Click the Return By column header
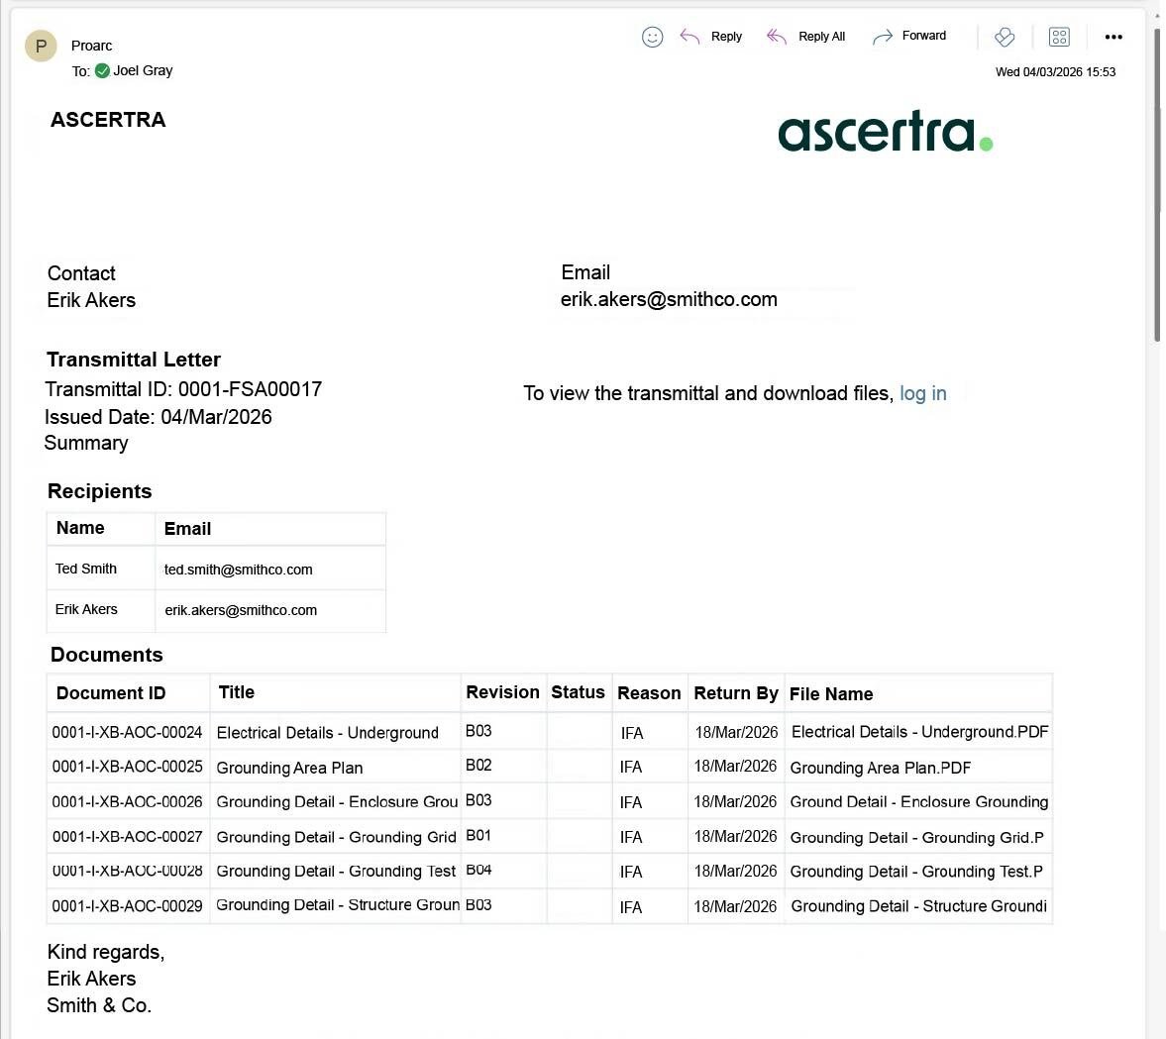Image resolution: width=1166 pixels, height=1039 pixels. tap(736, 693)
